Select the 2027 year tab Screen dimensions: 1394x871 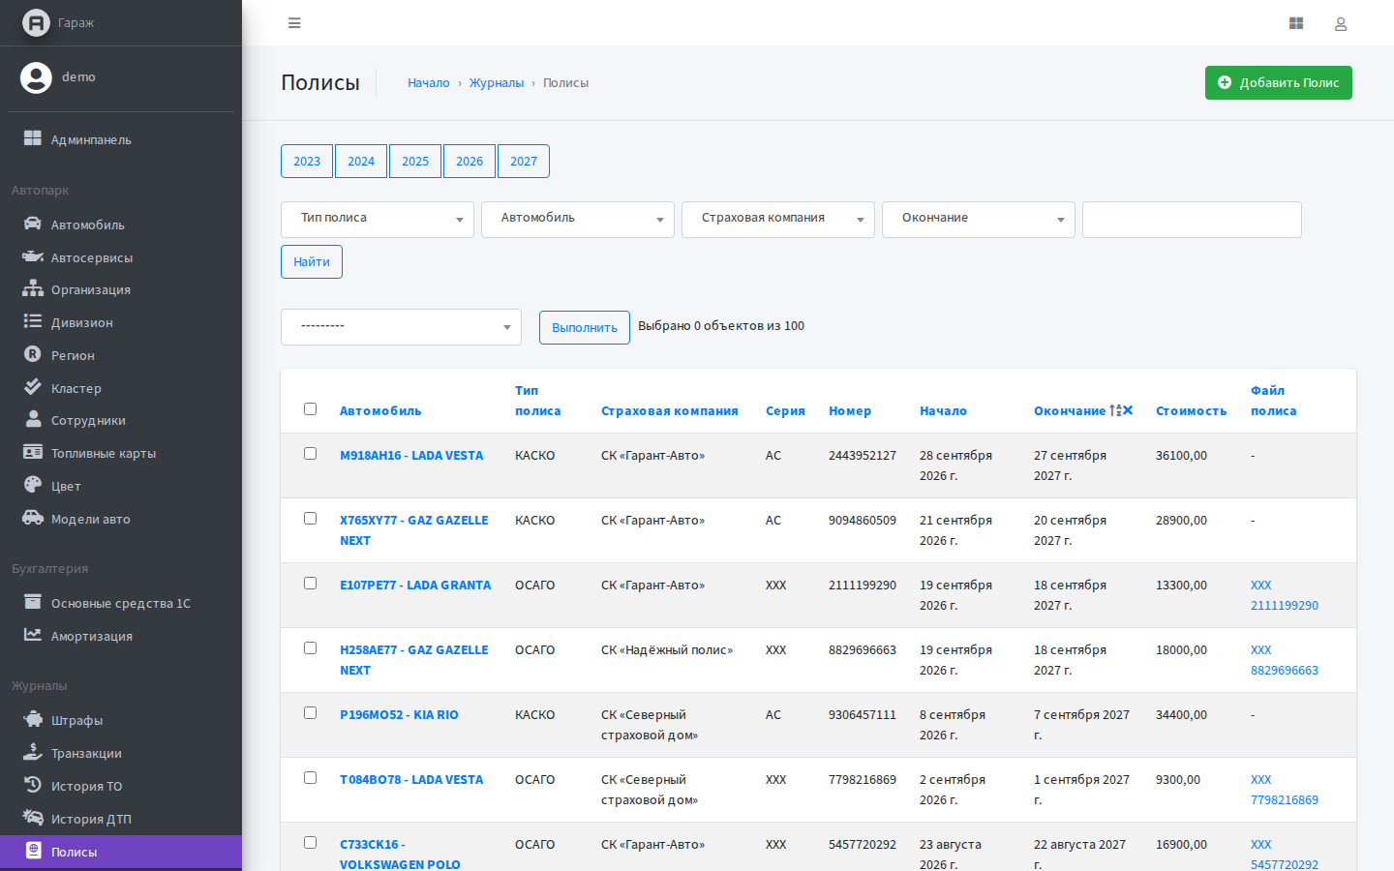coord(524,161)
